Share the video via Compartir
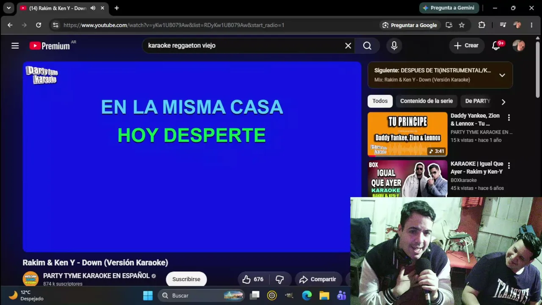This screenshot has height=305, width=542. point(318,279)
